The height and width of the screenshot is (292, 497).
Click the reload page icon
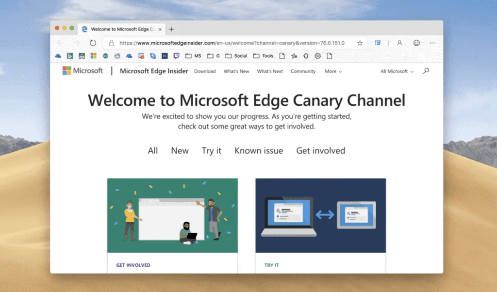pyautogui.click(x=93, y=43)
